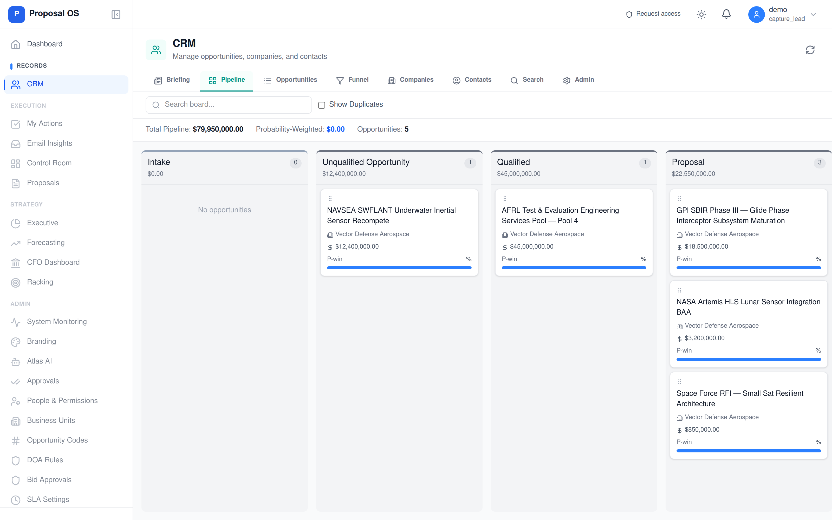832x520 pixels.
Task: Open the Companies tab
Action: pyautogui.click(x=416, y=80)
